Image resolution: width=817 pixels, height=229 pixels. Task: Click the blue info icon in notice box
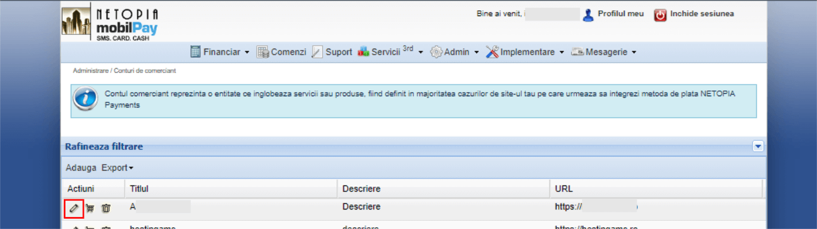pos(85,100)
